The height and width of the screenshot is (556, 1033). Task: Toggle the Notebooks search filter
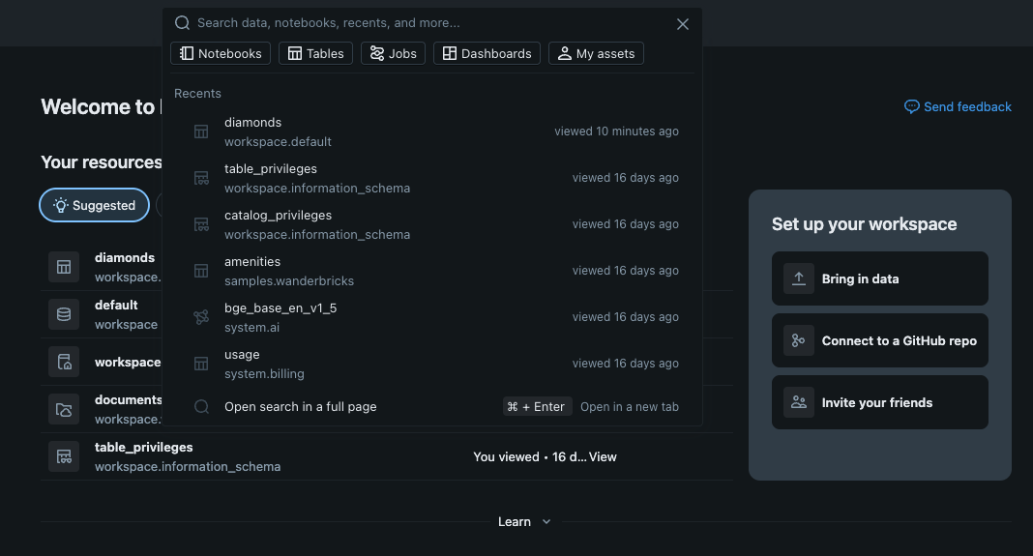[x=221, y=53]
